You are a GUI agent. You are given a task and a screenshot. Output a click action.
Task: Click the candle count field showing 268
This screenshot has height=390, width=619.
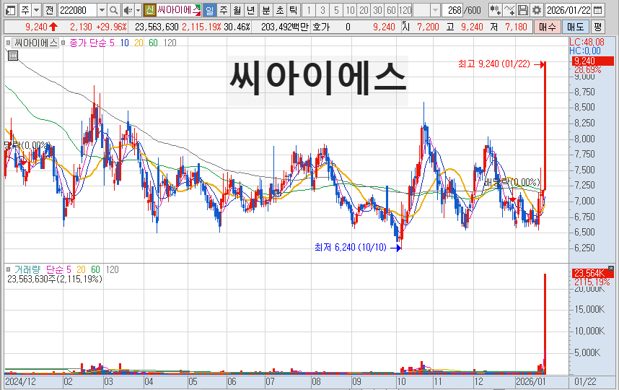452,10
